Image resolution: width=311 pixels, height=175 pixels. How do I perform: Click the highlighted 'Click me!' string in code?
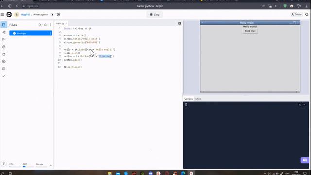[x=105, y=56]
